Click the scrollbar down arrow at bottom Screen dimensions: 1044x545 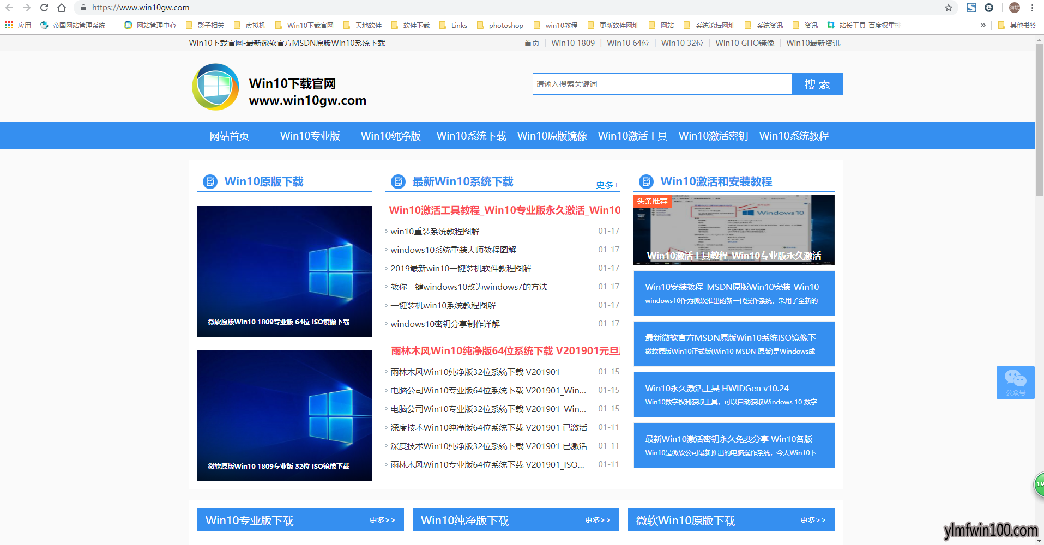(x=1039, y=541)
